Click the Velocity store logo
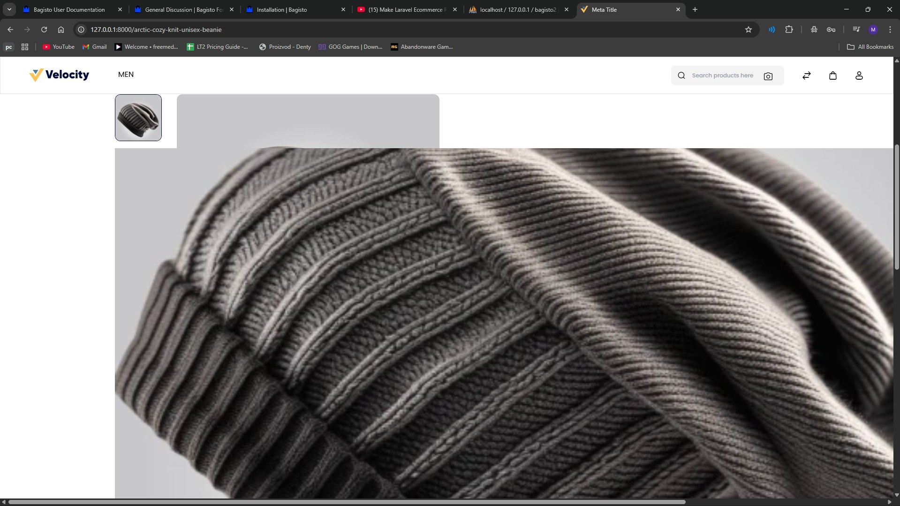 click(x=59, y=75)
